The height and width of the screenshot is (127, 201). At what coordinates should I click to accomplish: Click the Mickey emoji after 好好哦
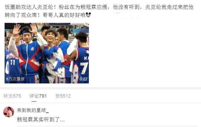88,15
